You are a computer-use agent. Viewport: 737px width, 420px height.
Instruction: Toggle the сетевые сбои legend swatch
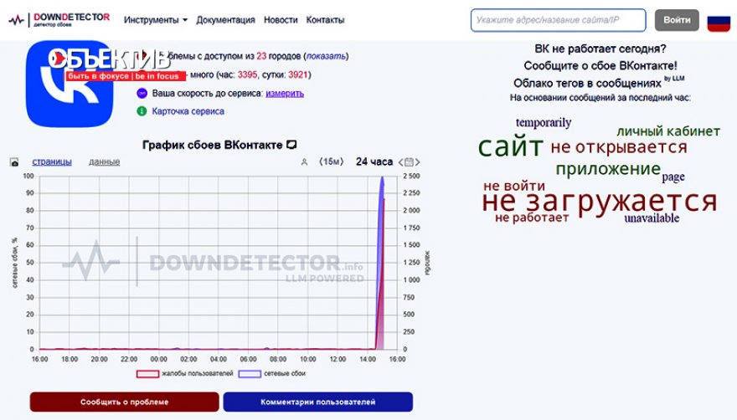pyautogui.click(x=250, y=374)
